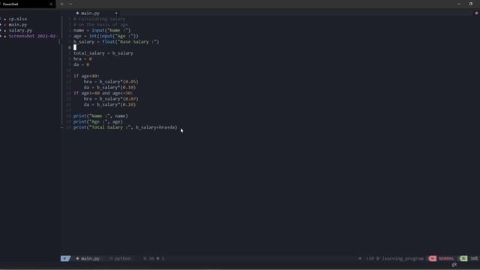Click the NORMAL mode label
The image size is (480, 270).
tap(446, 259)
